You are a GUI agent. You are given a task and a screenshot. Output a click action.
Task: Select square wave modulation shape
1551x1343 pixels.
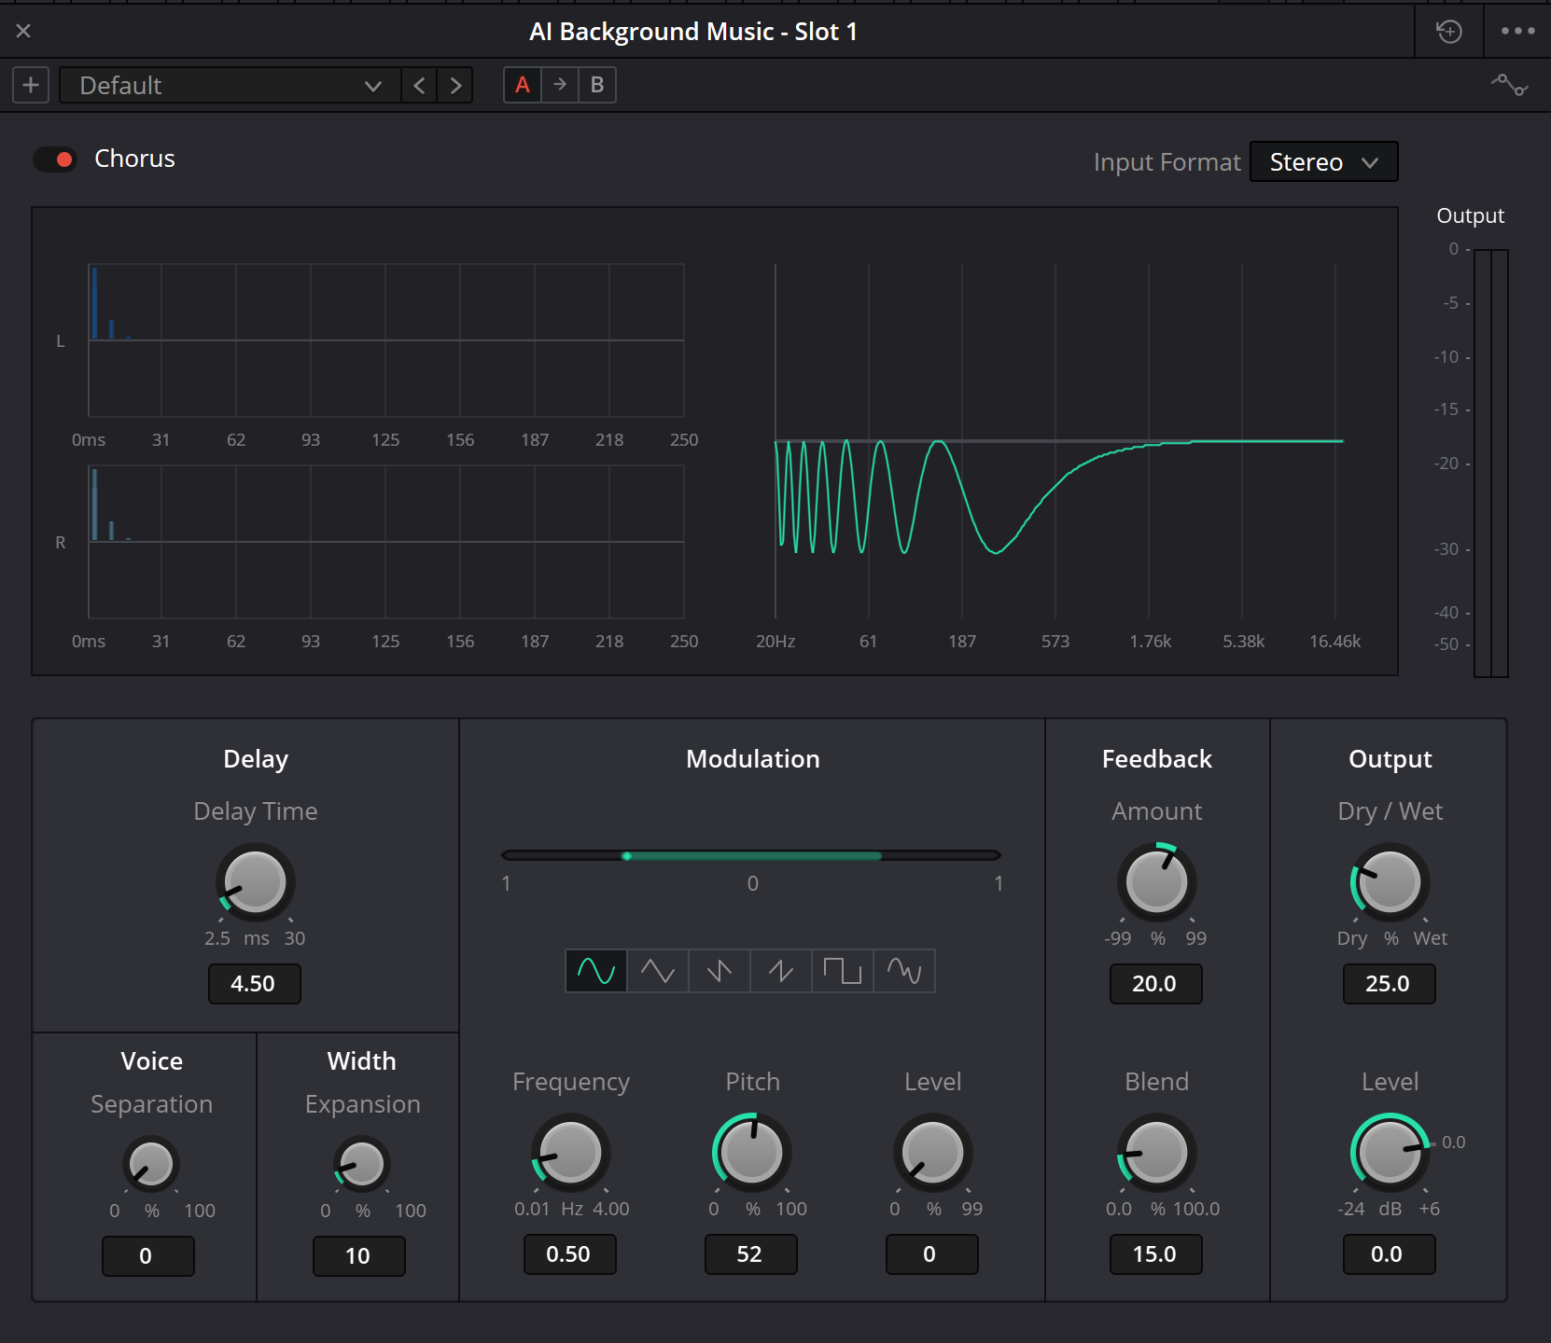[843, 971]
